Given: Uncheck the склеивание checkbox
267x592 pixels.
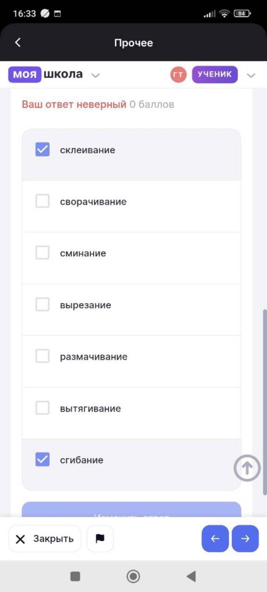Looking at the screenshot, I should [42, 150].
